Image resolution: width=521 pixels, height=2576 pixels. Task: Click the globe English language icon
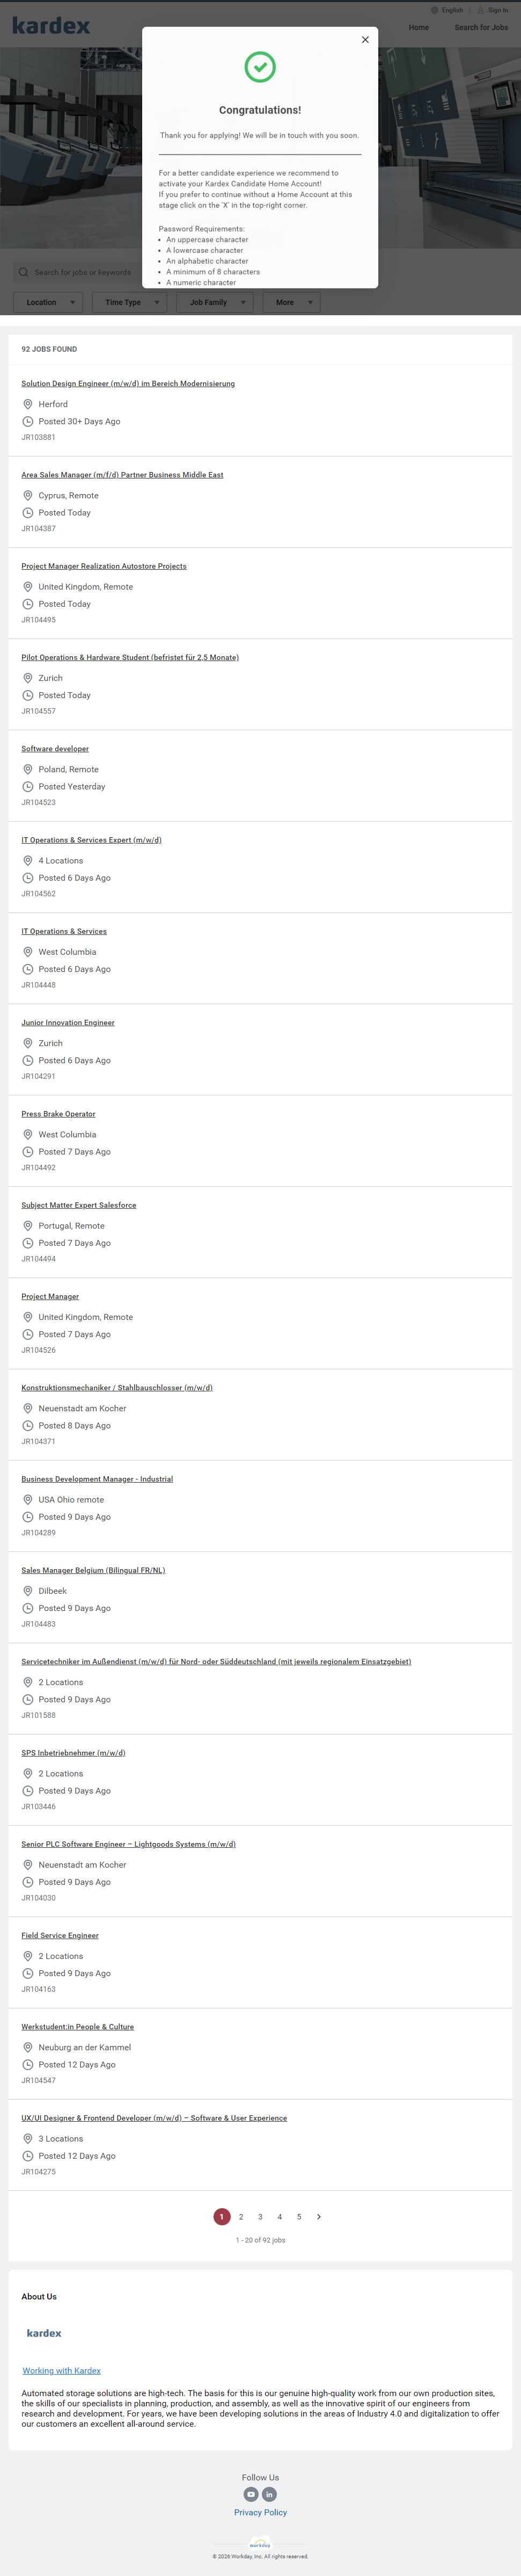(x=434, y=10)
